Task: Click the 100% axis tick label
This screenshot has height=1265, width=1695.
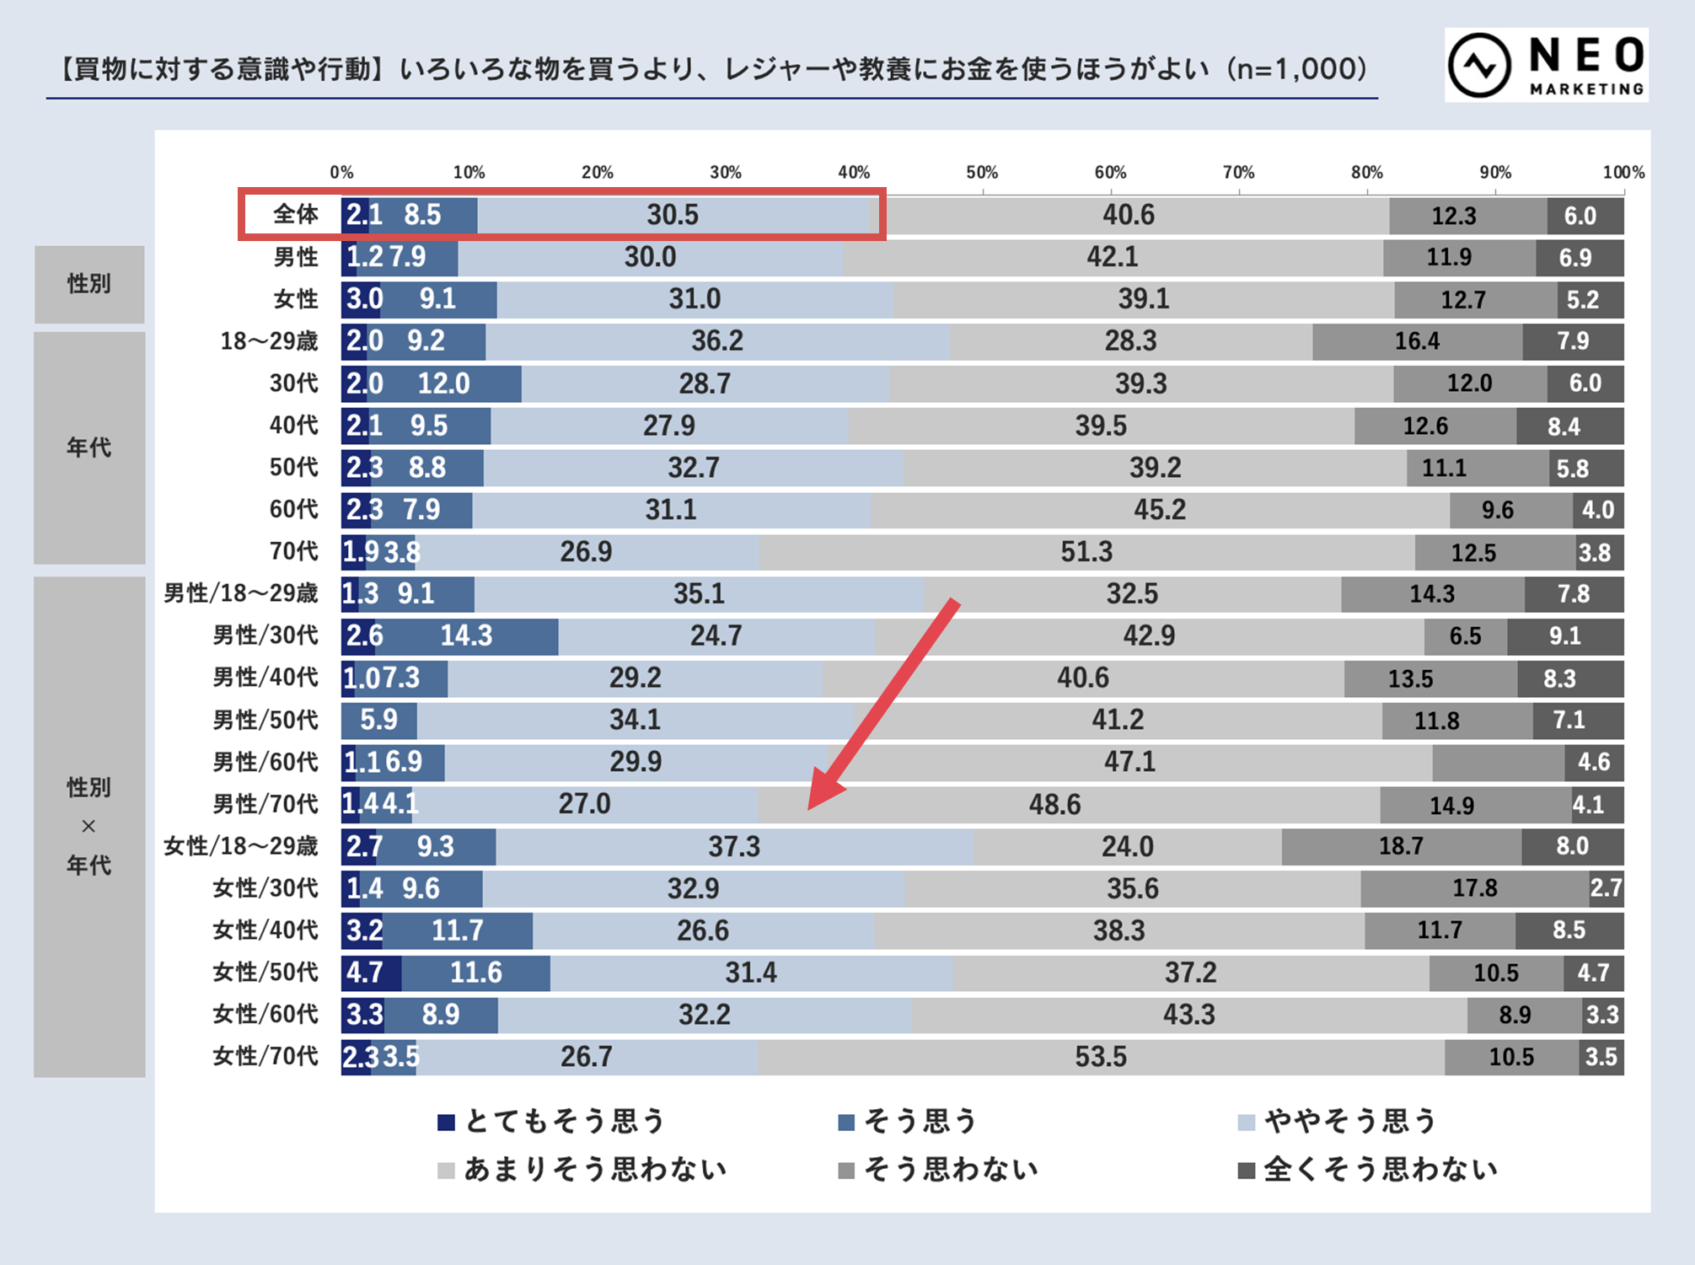Action: pyautogui.click(x=1623, y=173)
